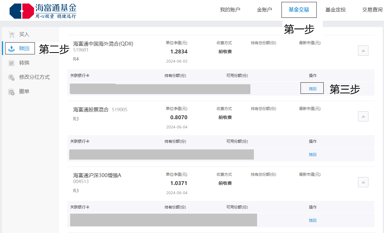
Task: Click 持有份额(份) header under 海富通沪深300增强A
Action: (175, 207)
